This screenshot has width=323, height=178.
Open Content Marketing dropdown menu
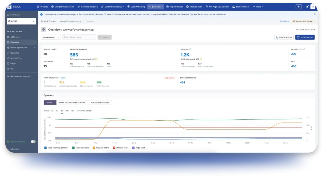pos(113,7)
